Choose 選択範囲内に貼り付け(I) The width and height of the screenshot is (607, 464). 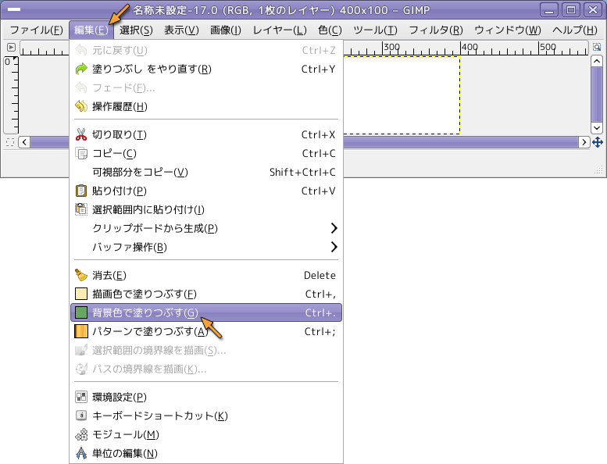pyautogui.click(x=206, y=209)
